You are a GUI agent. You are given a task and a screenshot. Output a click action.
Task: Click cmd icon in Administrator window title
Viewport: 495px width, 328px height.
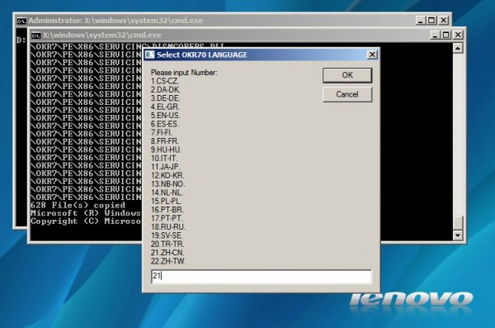click(x=21, y=21)
